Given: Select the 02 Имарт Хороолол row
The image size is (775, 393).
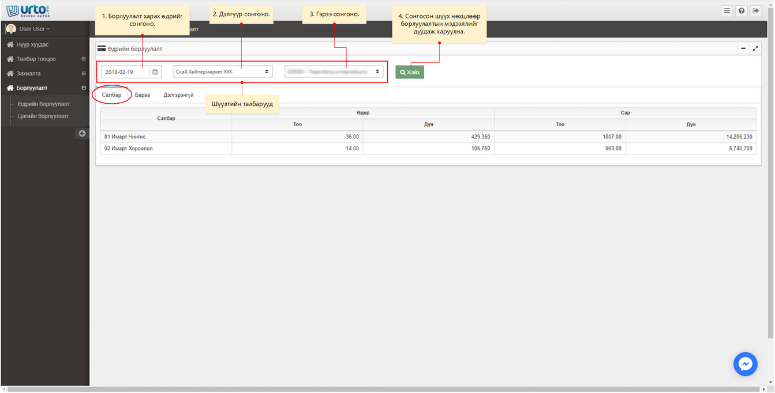Looking at the screenshot, I should point(428,148).
